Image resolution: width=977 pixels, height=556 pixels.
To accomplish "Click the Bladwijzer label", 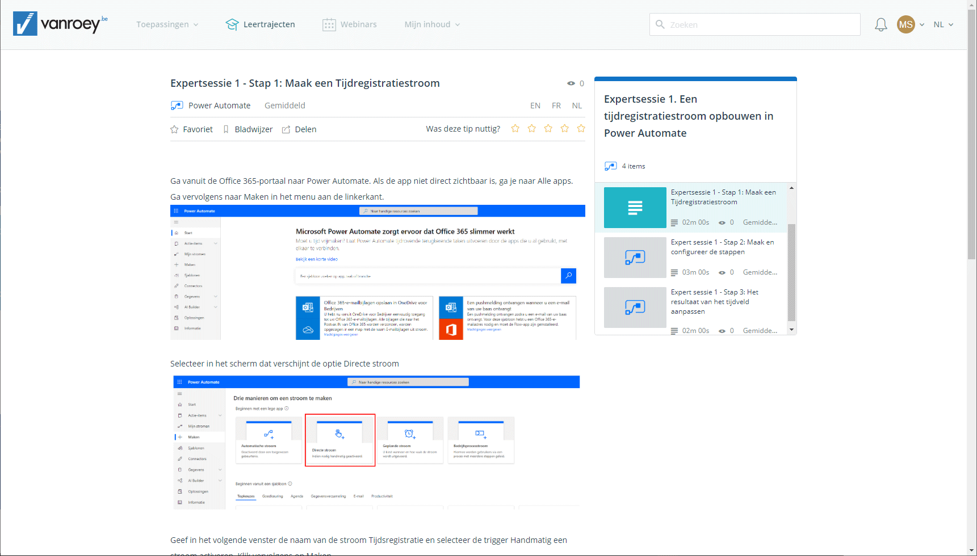I will point(254,129).
